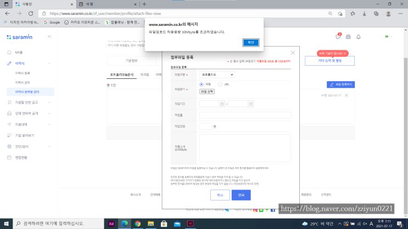Click the browser refresh icon
This screenshot has height=229, width=408.
[31, 14]
